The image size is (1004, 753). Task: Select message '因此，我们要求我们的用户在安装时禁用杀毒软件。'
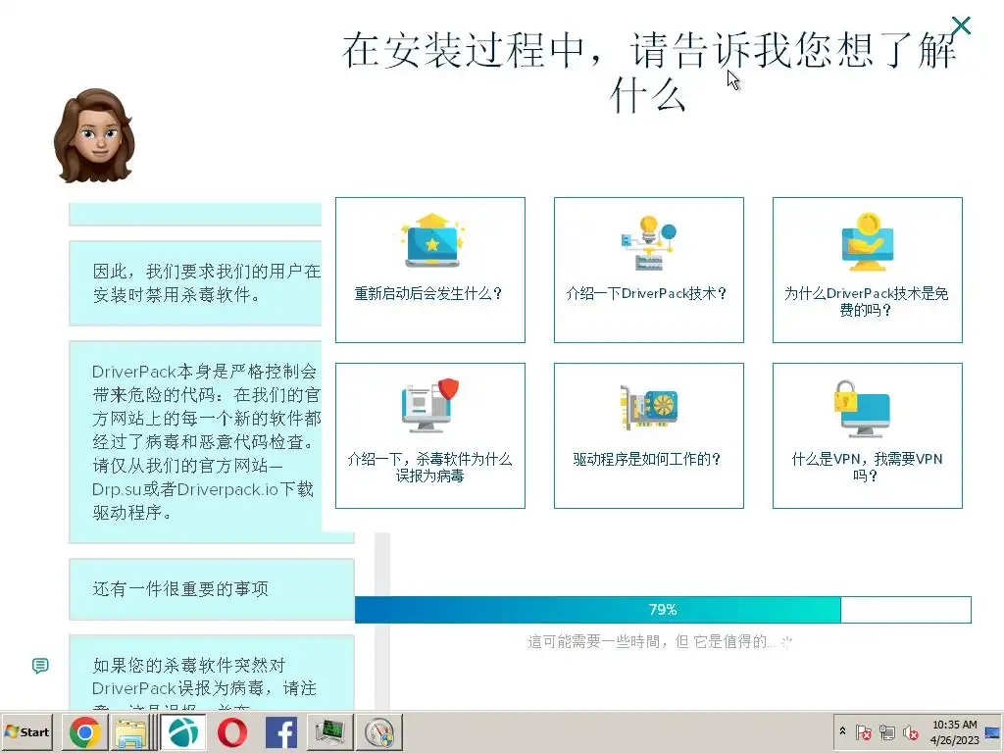point(195,283)
